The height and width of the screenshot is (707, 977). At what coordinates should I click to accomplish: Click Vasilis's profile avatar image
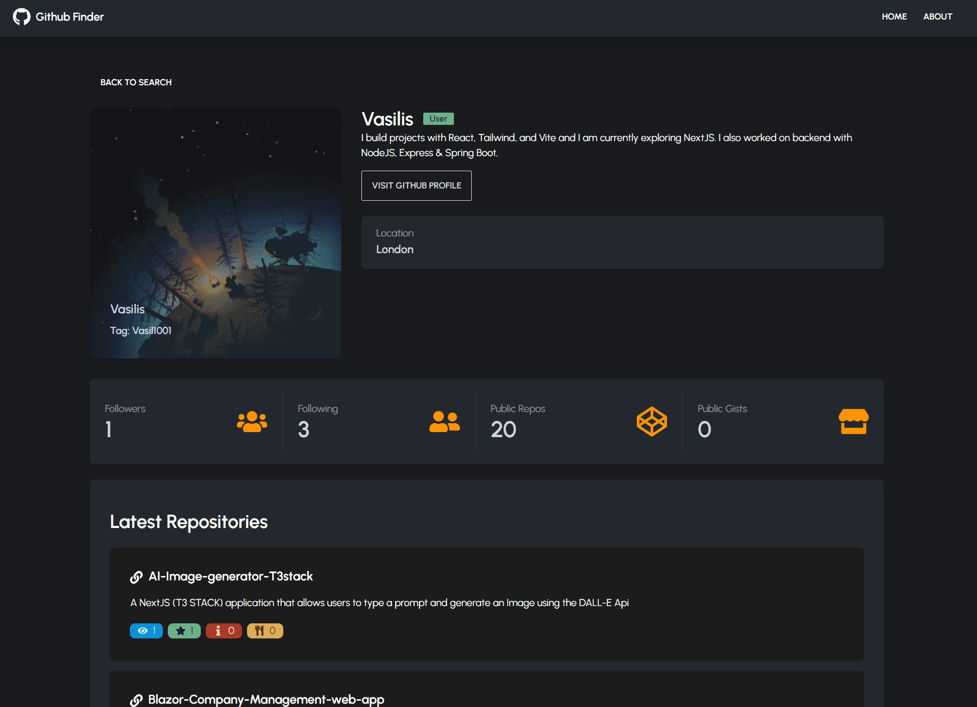click(215, 233)
